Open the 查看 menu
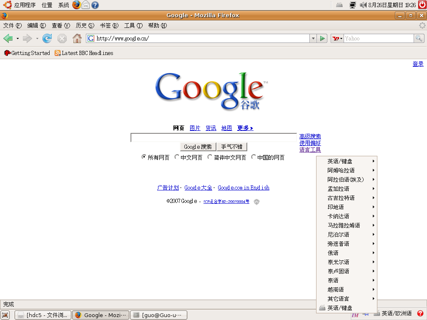The height and width of the screenshot is (320, 427). point(61,25)
